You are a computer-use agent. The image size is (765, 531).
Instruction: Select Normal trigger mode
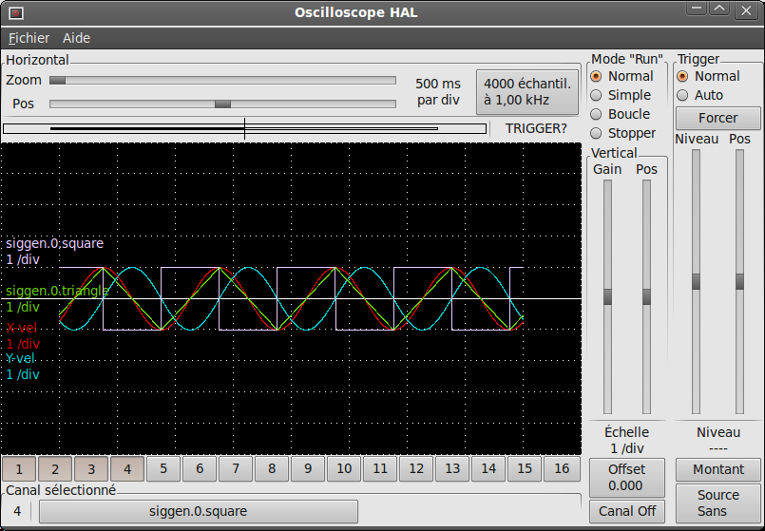click(708, 77)
